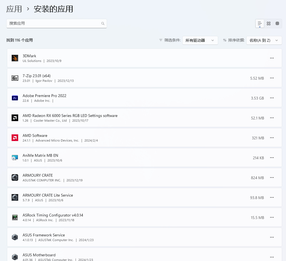Click the 5.52 MB size value
286x261 pixels.
coord(257,78)
